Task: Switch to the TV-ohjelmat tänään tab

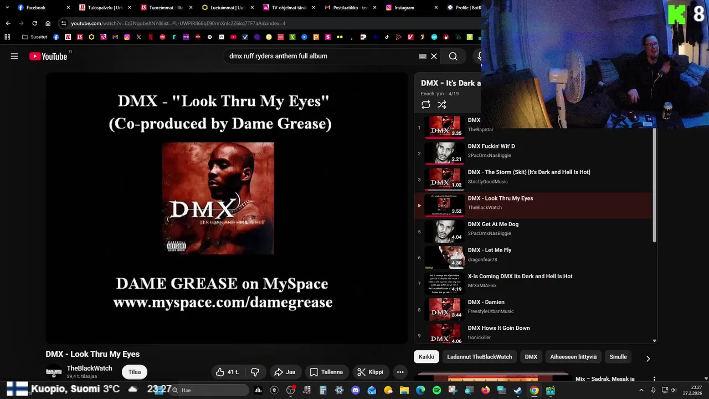Action: pyautogui.click(x=289, y=8)
